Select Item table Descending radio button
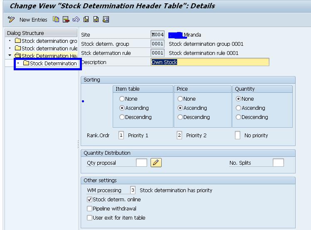This screenshot has width=311, height=230. 122,117
